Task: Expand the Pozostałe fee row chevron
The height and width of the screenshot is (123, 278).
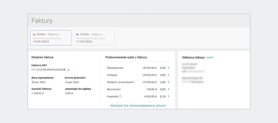Action: click(x=169, y=96)
